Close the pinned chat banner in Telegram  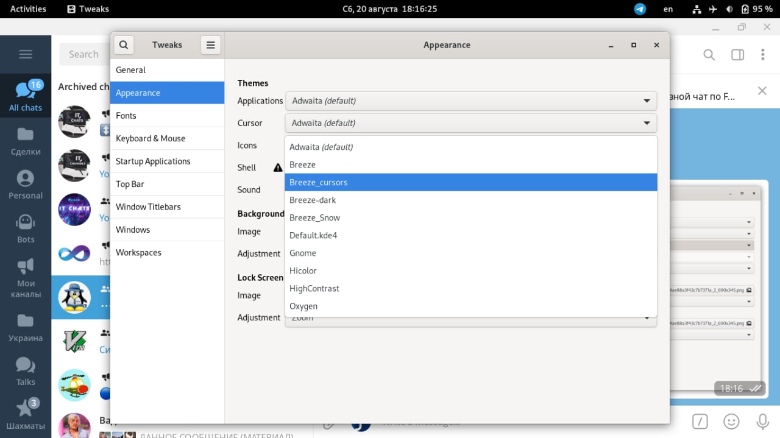coord(762,91)
